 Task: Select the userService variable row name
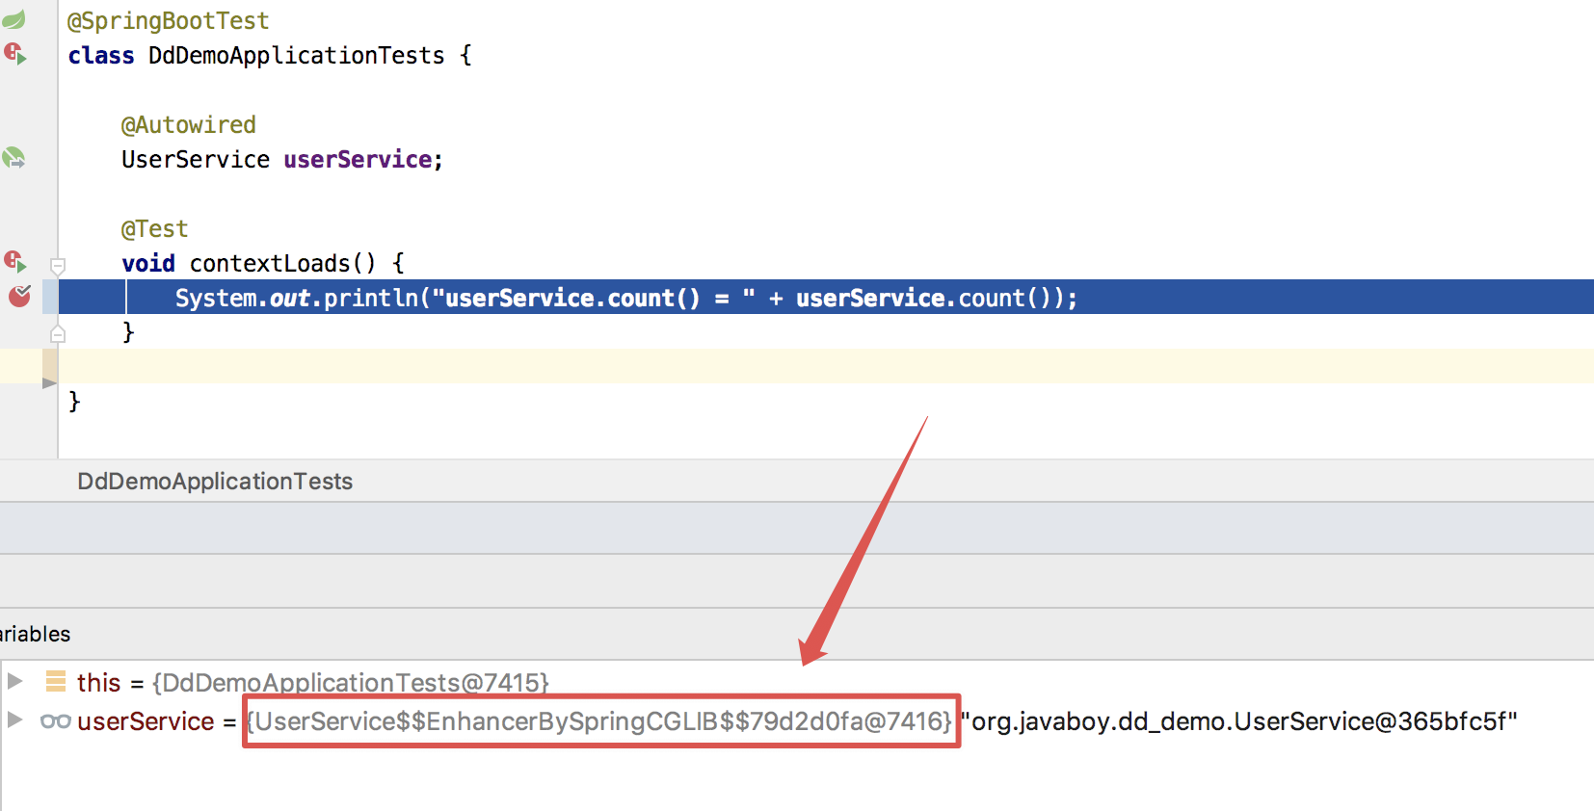click(x=146, y=720)
